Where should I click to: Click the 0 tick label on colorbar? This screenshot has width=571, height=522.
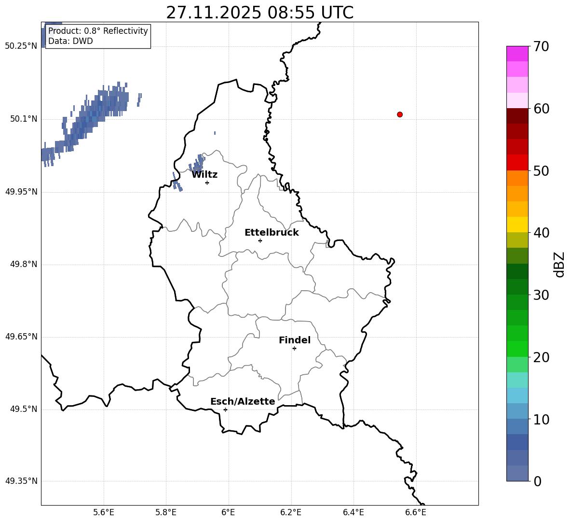(x=537, y=481)
